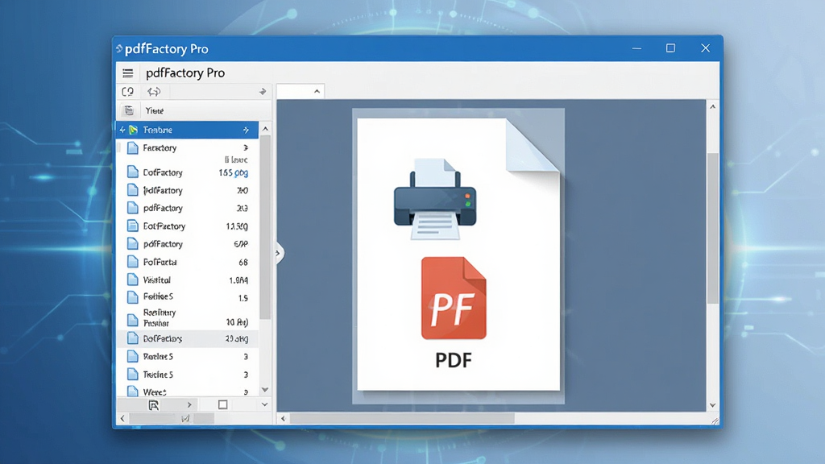The width and height of the screenshot is (825, 464).
Task: Click the pin icon at right of highlighted row
Action: [x=246, y=130]
